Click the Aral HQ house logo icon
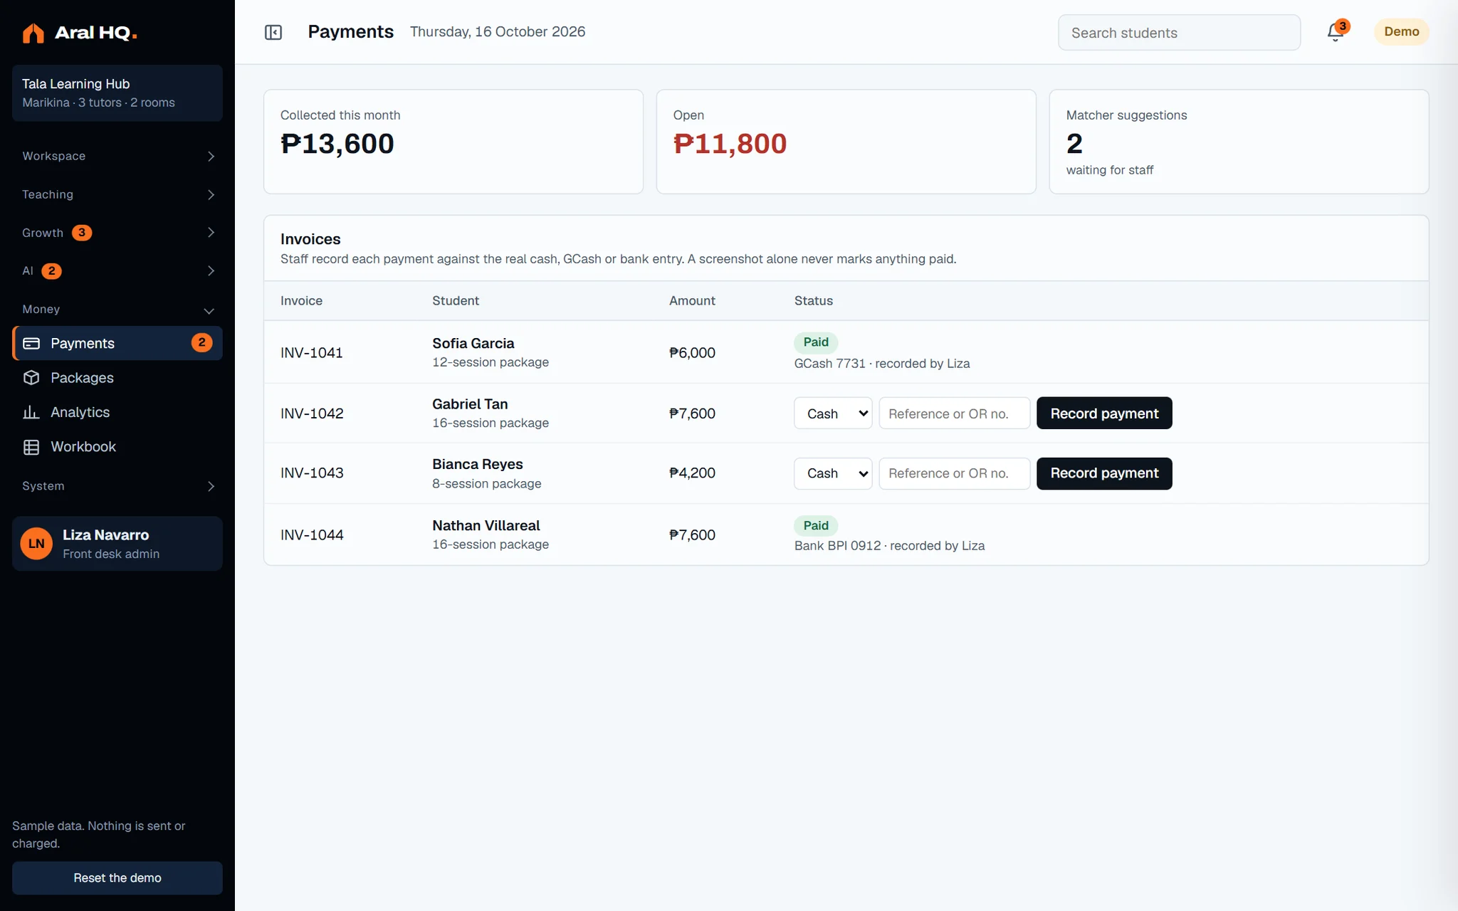Viewport: 1458px width, 911px height. [33, 33]
